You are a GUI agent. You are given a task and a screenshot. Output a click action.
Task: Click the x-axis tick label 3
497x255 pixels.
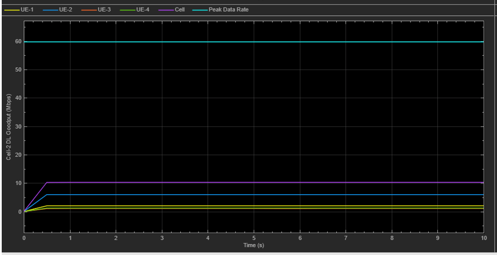162,238
